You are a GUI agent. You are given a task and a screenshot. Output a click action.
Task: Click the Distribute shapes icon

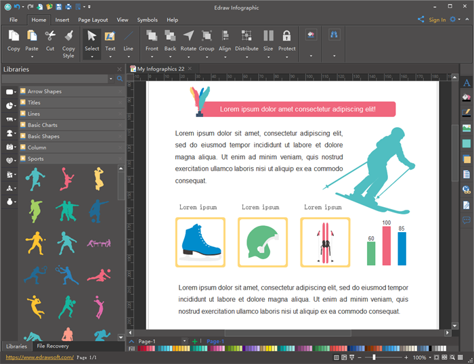click(246, 37)
